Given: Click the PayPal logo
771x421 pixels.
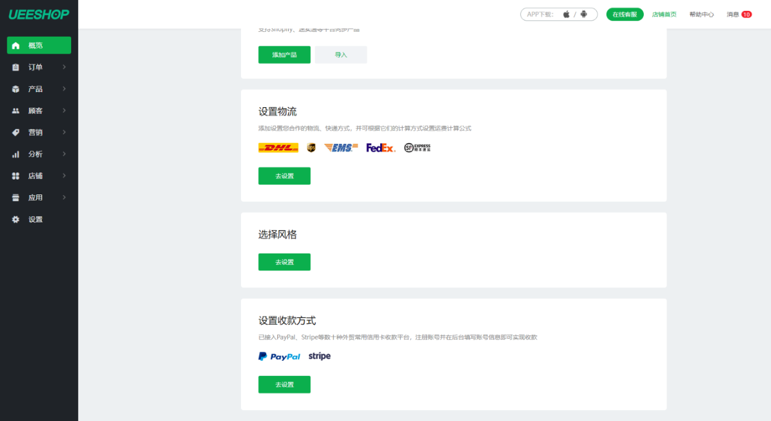Looking at the screenshot, I should [279, 357].
